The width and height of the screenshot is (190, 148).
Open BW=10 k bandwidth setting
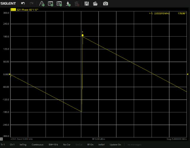click(x=53, y=145)
